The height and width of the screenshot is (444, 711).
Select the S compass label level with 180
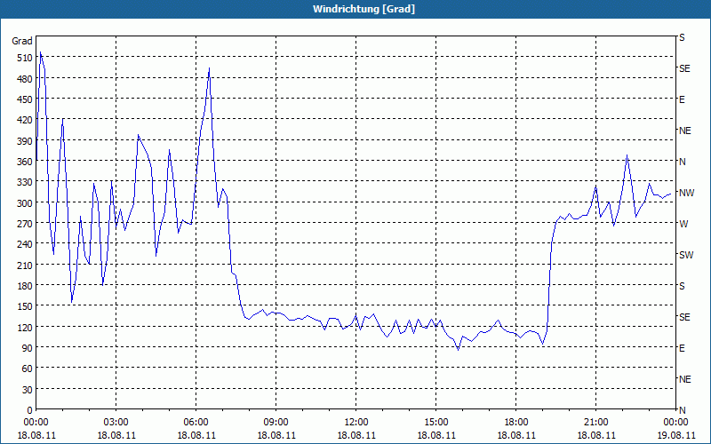(x=682, y=286)
